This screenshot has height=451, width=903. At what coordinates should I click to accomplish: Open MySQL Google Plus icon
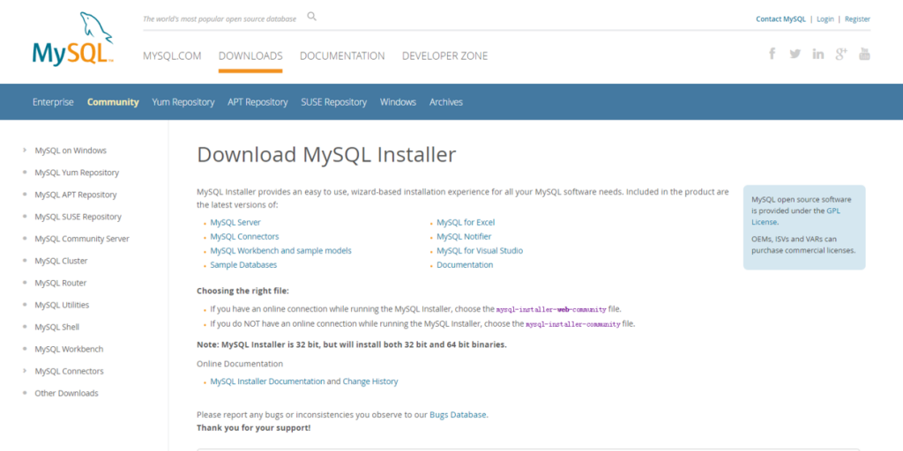click(841, 54)
